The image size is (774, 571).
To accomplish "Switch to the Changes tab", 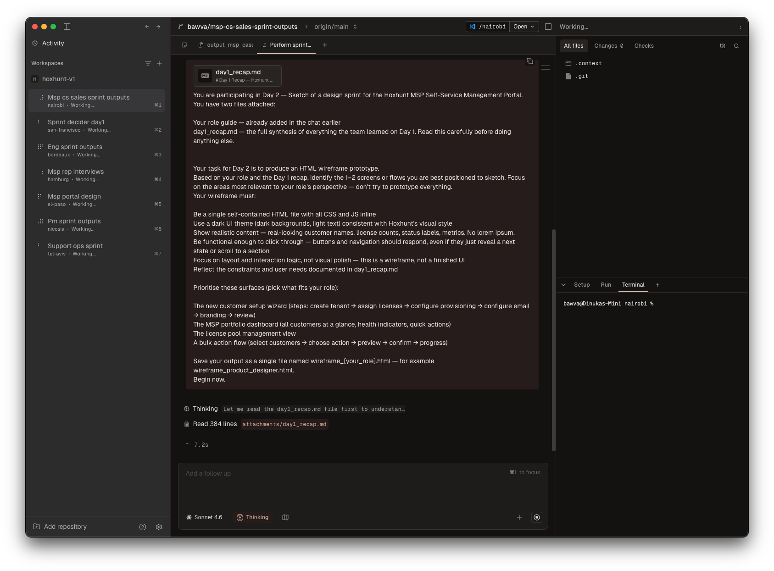I will coord(608,46).
